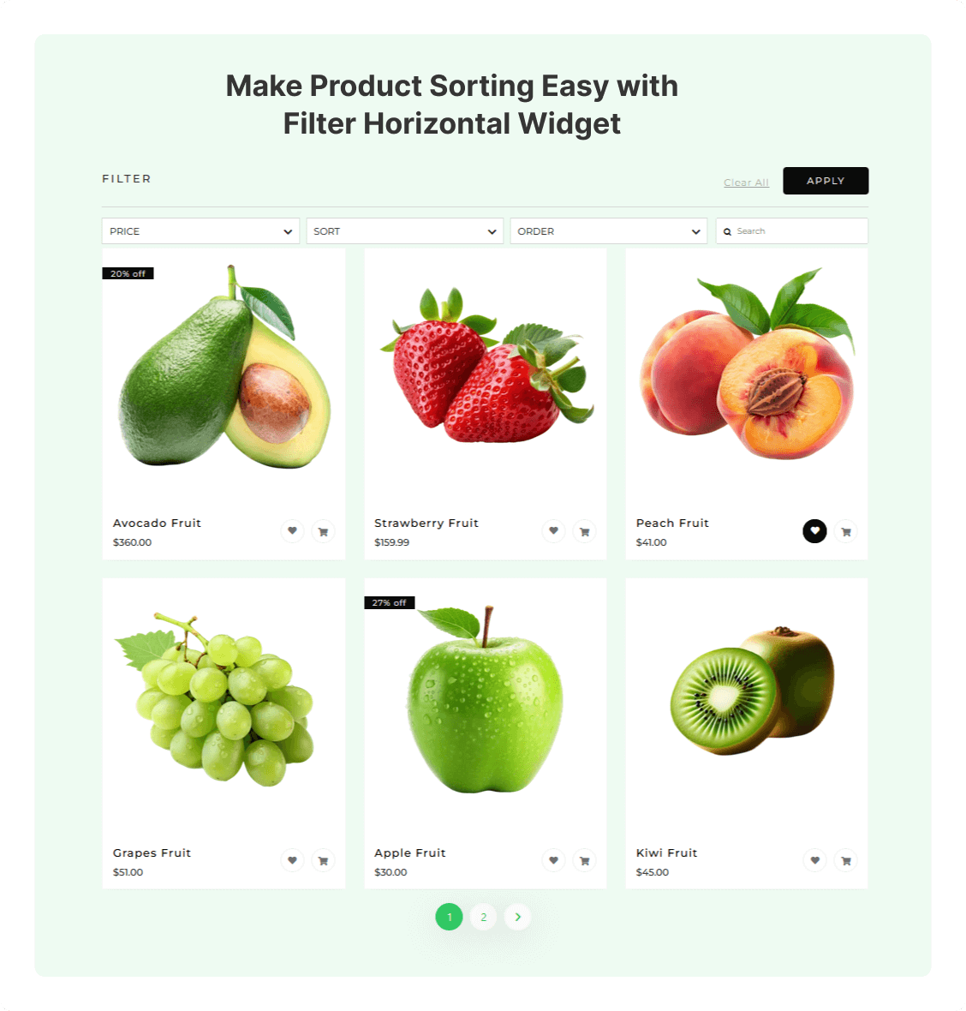Focus the Search input field
This screenshot has width=966, height=1011.
792,230
